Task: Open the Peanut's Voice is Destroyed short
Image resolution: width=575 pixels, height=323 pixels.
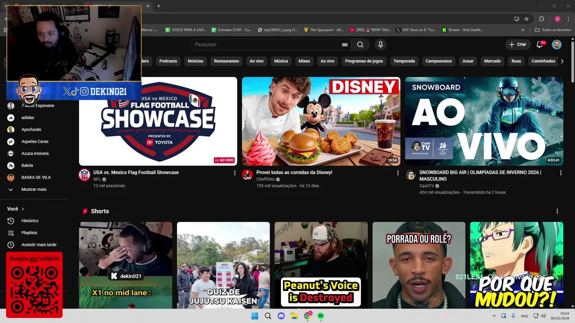Action: point(321,265)
